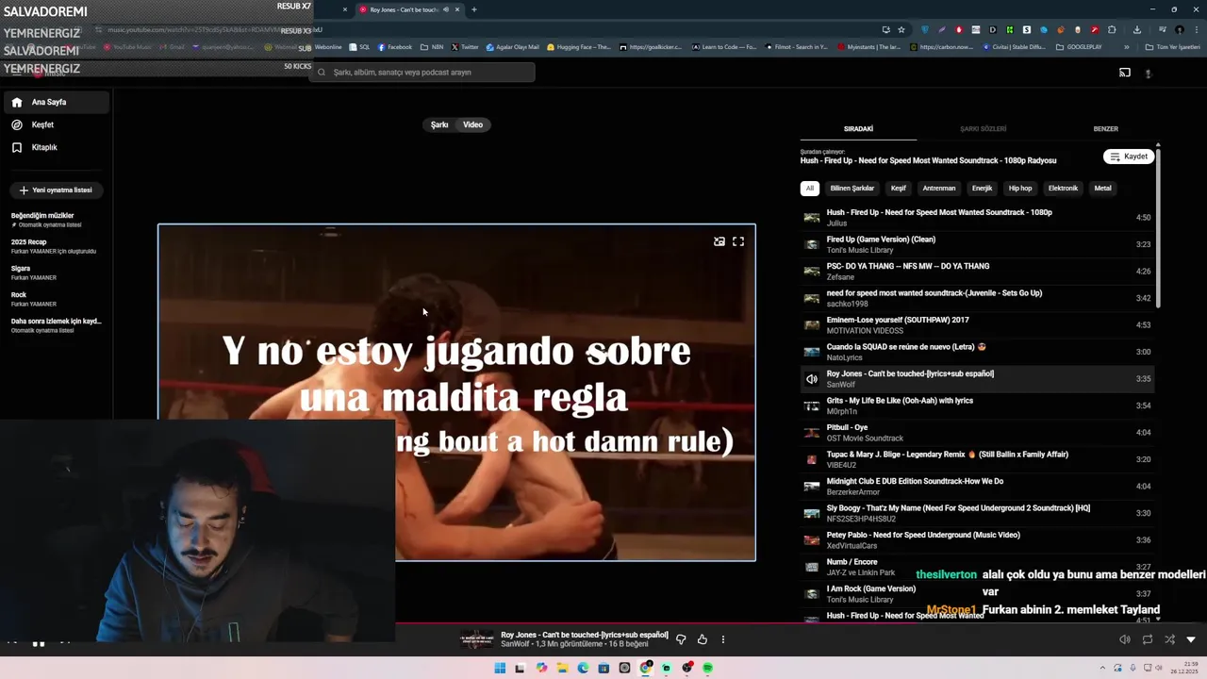This screenshot has width=1207, height=679.
Task: Open three-dot menu for current track
Action: [x=723, y=639]
